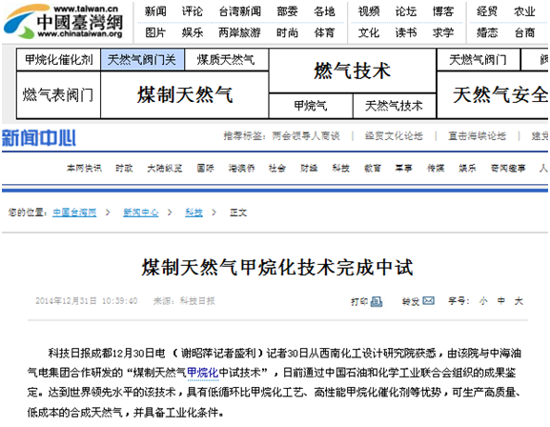
Task: Click the print icon next to 打印
Action: coord(377,301)
